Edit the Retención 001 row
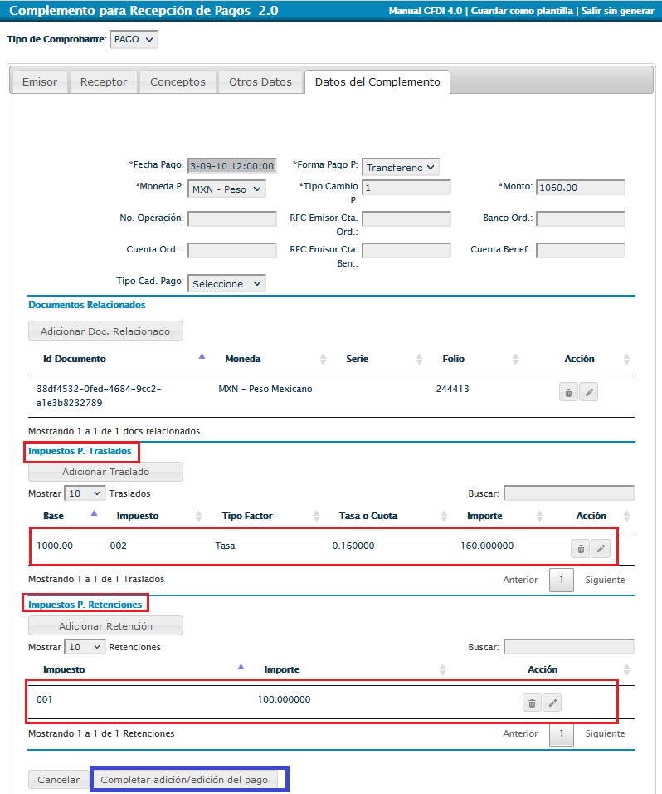 click(552, 703)
